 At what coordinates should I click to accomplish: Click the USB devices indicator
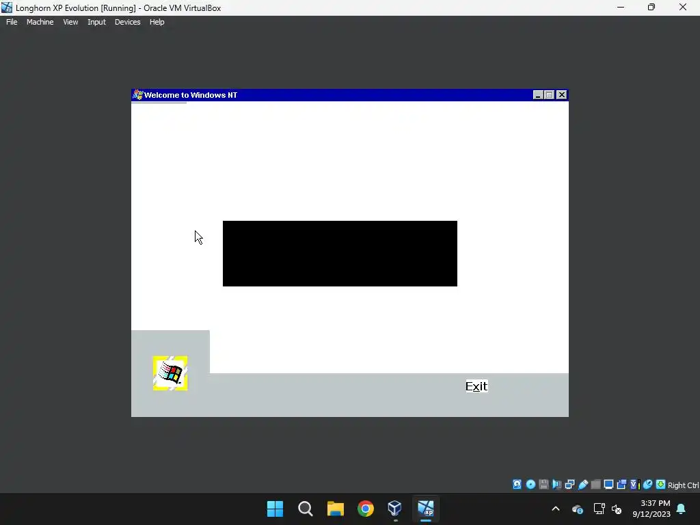tap(582, 485)
